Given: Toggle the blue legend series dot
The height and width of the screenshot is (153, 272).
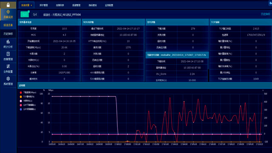Looking at the screenshot, I should 21,109.
